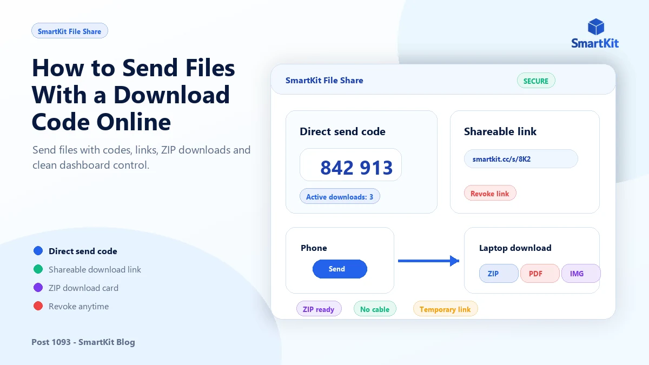Screen dimensions: 649x365
Task: Select the ZIP file chip
Action: 499,273
